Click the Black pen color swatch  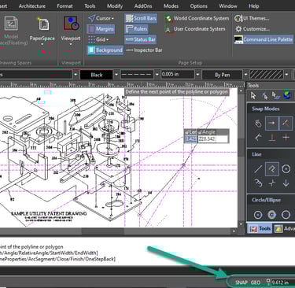97,75
